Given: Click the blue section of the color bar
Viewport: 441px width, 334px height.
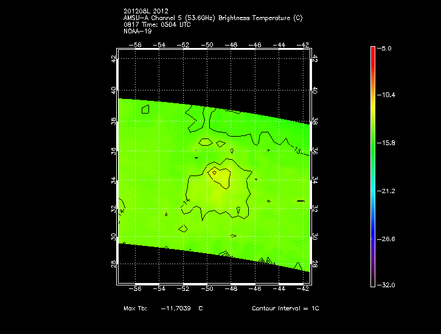Looking at the screenshot, I should 373,225.
